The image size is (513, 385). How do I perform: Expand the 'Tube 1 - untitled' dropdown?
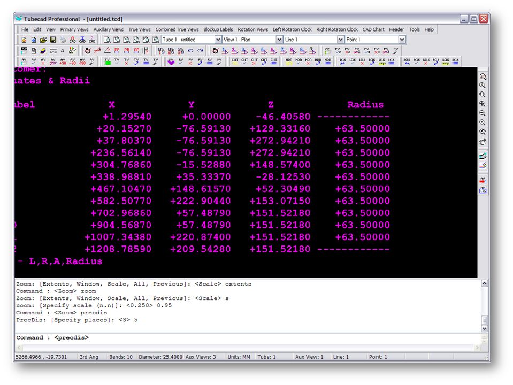(x=218, y=40)
